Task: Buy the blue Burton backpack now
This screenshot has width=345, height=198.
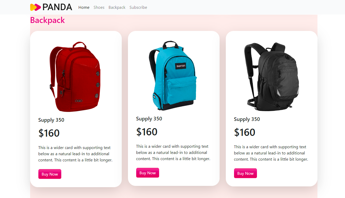Action: (148, 173)
